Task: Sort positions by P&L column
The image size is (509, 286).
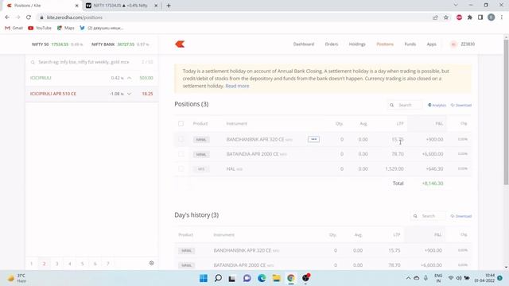Action: (439, 124)
